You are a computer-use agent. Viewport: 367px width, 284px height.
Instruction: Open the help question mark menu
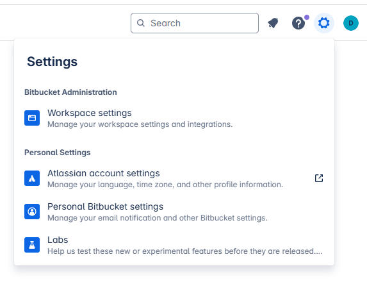(298, 23)
